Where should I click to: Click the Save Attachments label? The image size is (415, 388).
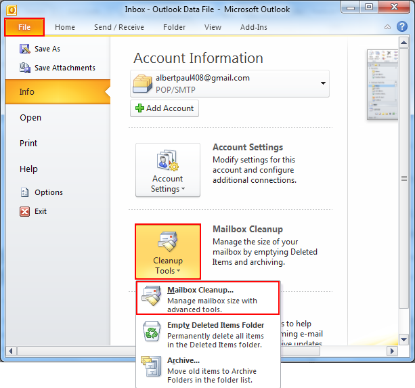pos(65,68)
